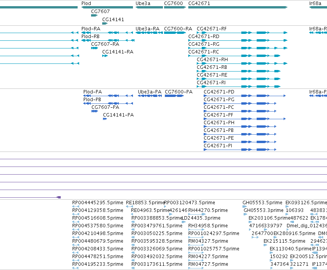The image size is (327, 270).
Task: Click the CG7600 gene span bar
Action: (175, 7)
